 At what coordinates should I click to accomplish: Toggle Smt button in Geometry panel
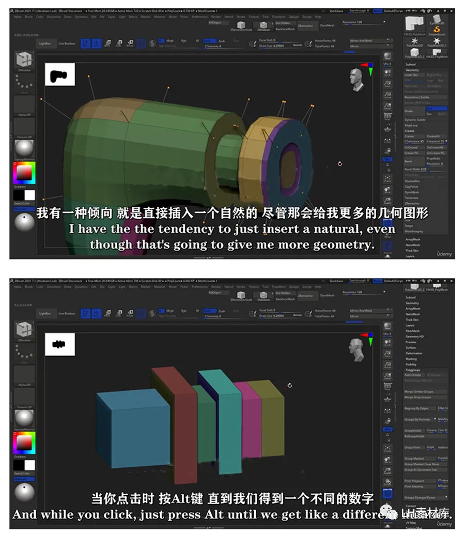pos(437,108)
